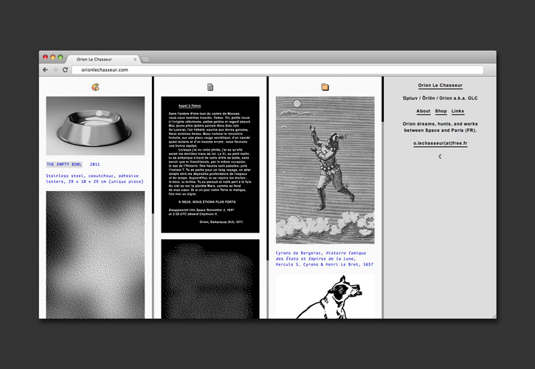Click the grainy grey gradient image

coord(95,255)
